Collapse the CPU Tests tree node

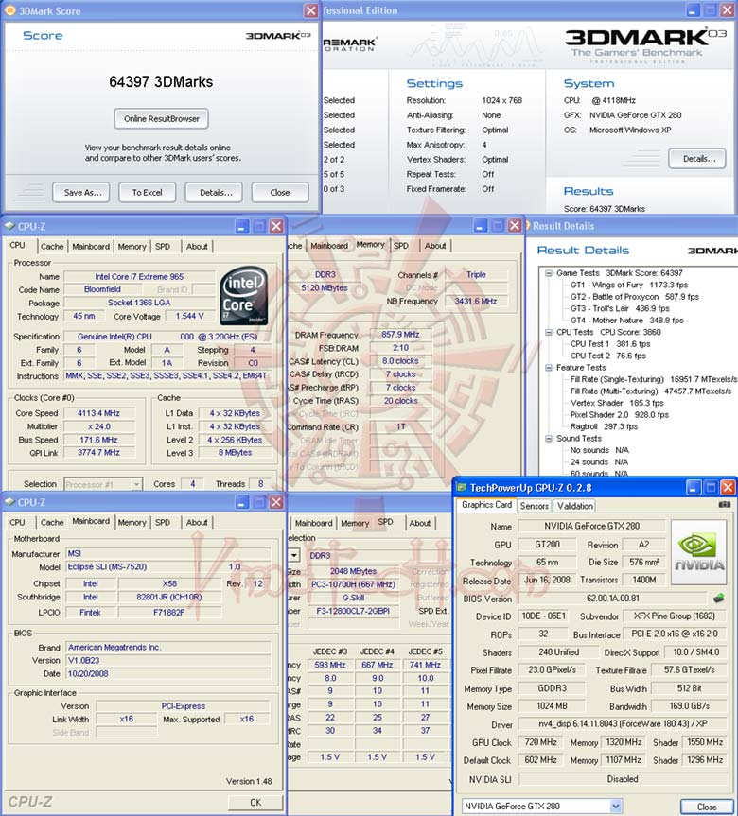[549, 332]
